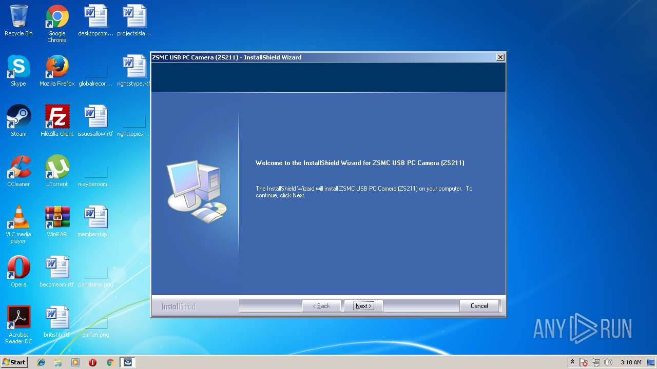Image resolution: width=657 pixels, height=369 pixels.
Task: Open Internet Explorer from the taskbar
Action: 41,362
